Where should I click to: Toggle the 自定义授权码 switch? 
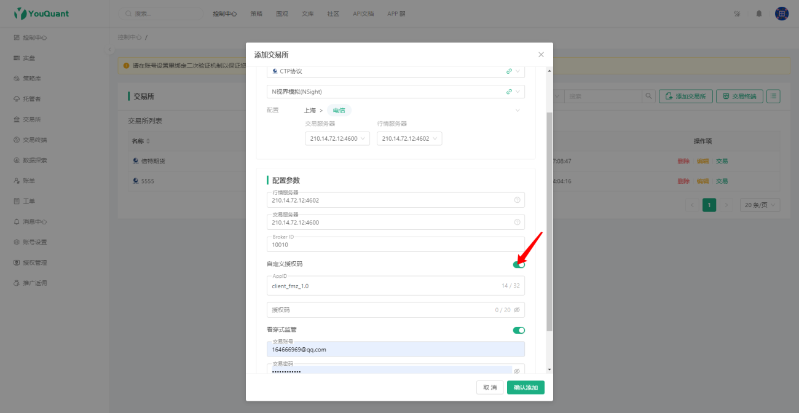(519, 264)
